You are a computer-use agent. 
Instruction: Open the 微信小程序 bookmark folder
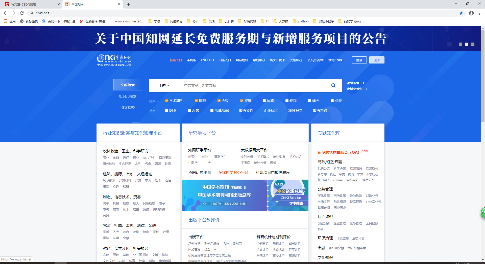[x=324, y=21]
